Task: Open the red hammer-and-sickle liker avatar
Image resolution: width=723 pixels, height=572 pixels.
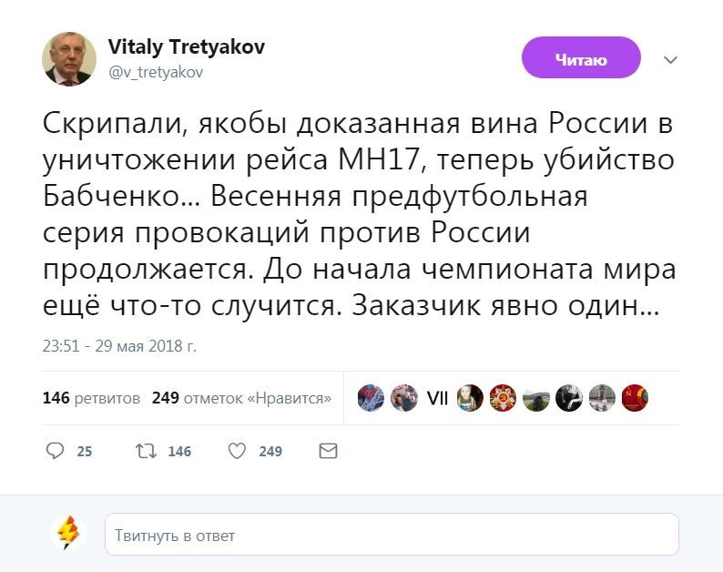Action: (x=635, y=398)
